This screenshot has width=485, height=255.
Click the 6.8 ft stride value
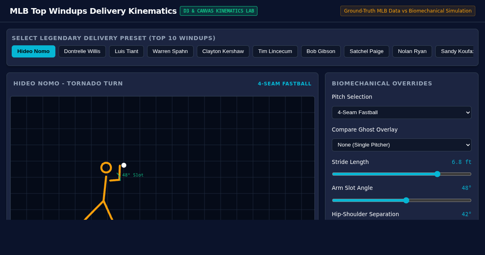tap(462, 162)
